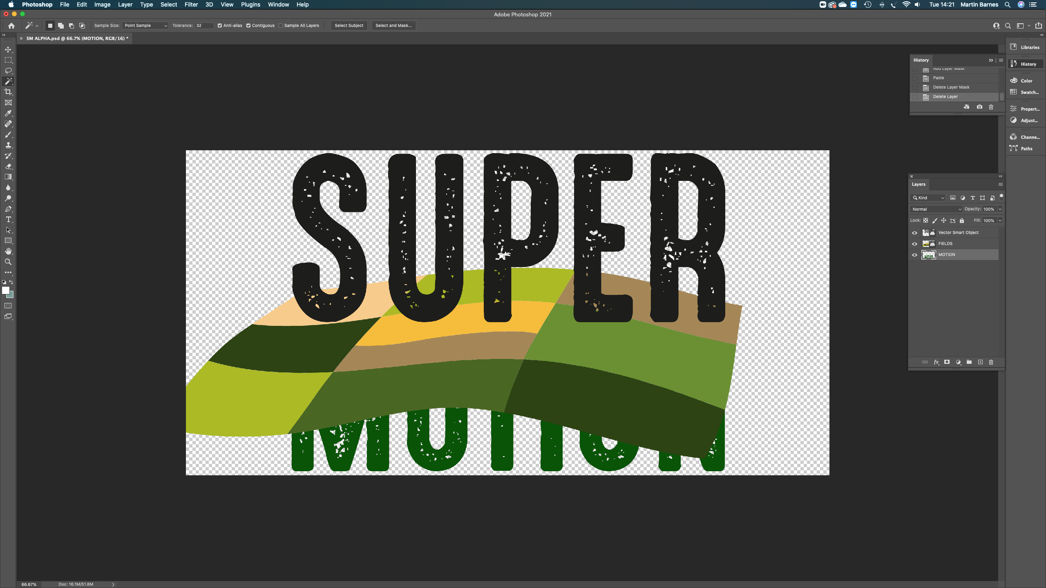Enable Sample All Layers

tap(281, 25)
